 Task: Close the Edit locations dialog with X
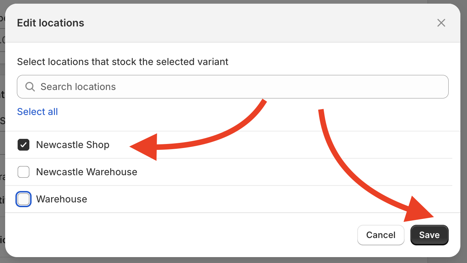(x=441, y=23)
